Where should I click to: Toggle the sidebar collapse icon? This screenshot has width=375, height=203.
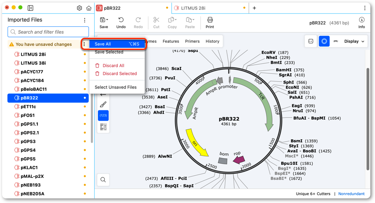tap(30, 8)
